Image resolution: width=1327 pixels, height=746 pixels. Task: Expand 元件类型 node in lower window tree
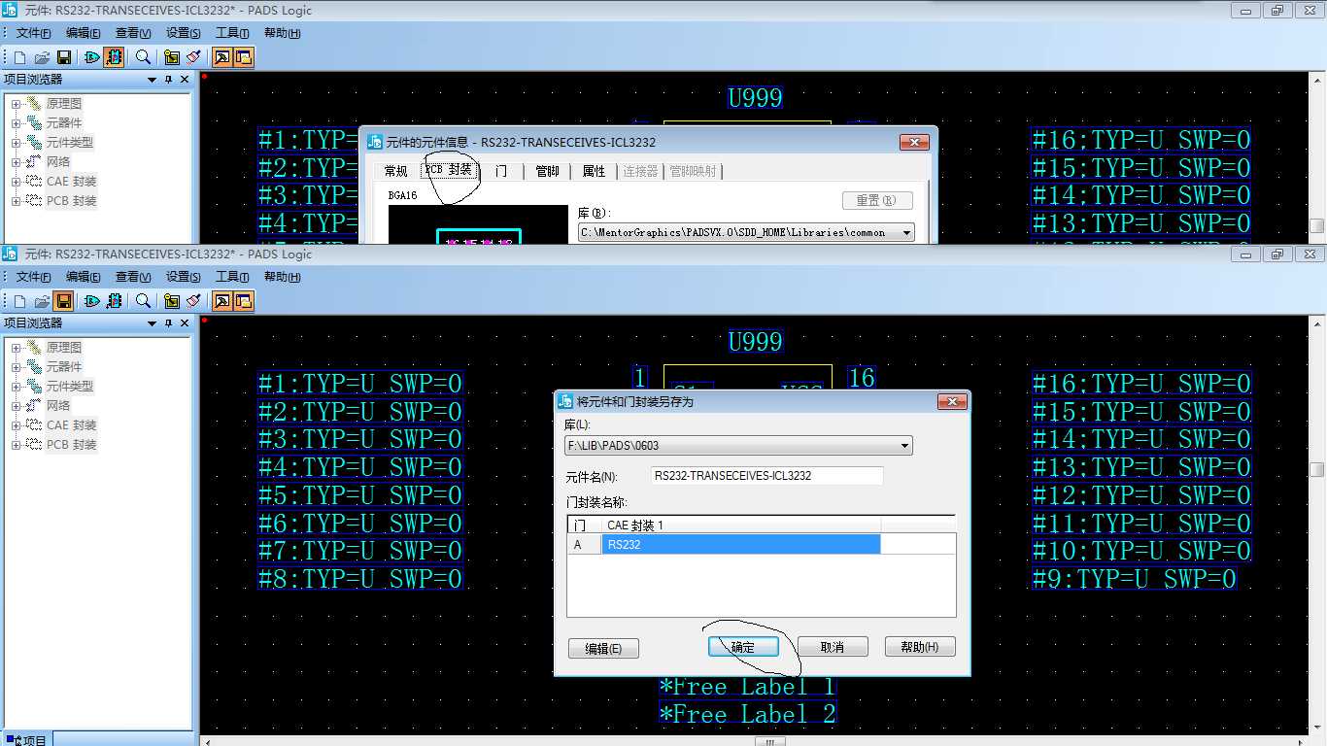click(x=16, y=387)
